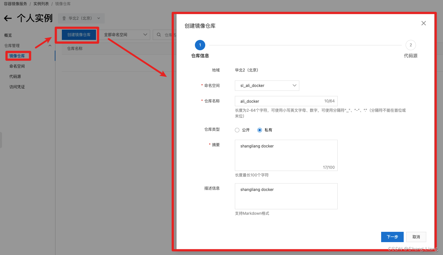This screenshot has width=443, height=255.
Task: Open 访问凭证 from the sidebar
Action: pyautogui.click(x=16, y=87)
